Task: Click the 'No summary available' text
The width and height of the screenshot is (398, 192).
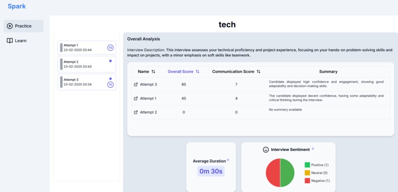Action: click(285, 110)
